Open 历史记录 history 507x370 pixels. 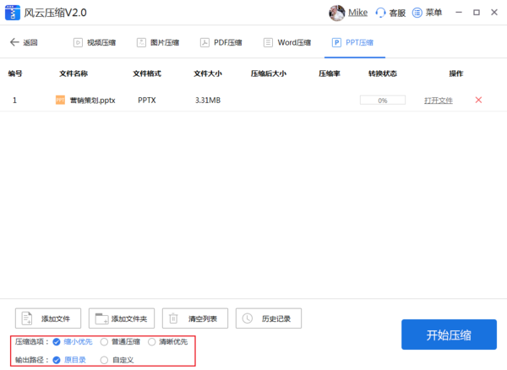click(269, 318)
